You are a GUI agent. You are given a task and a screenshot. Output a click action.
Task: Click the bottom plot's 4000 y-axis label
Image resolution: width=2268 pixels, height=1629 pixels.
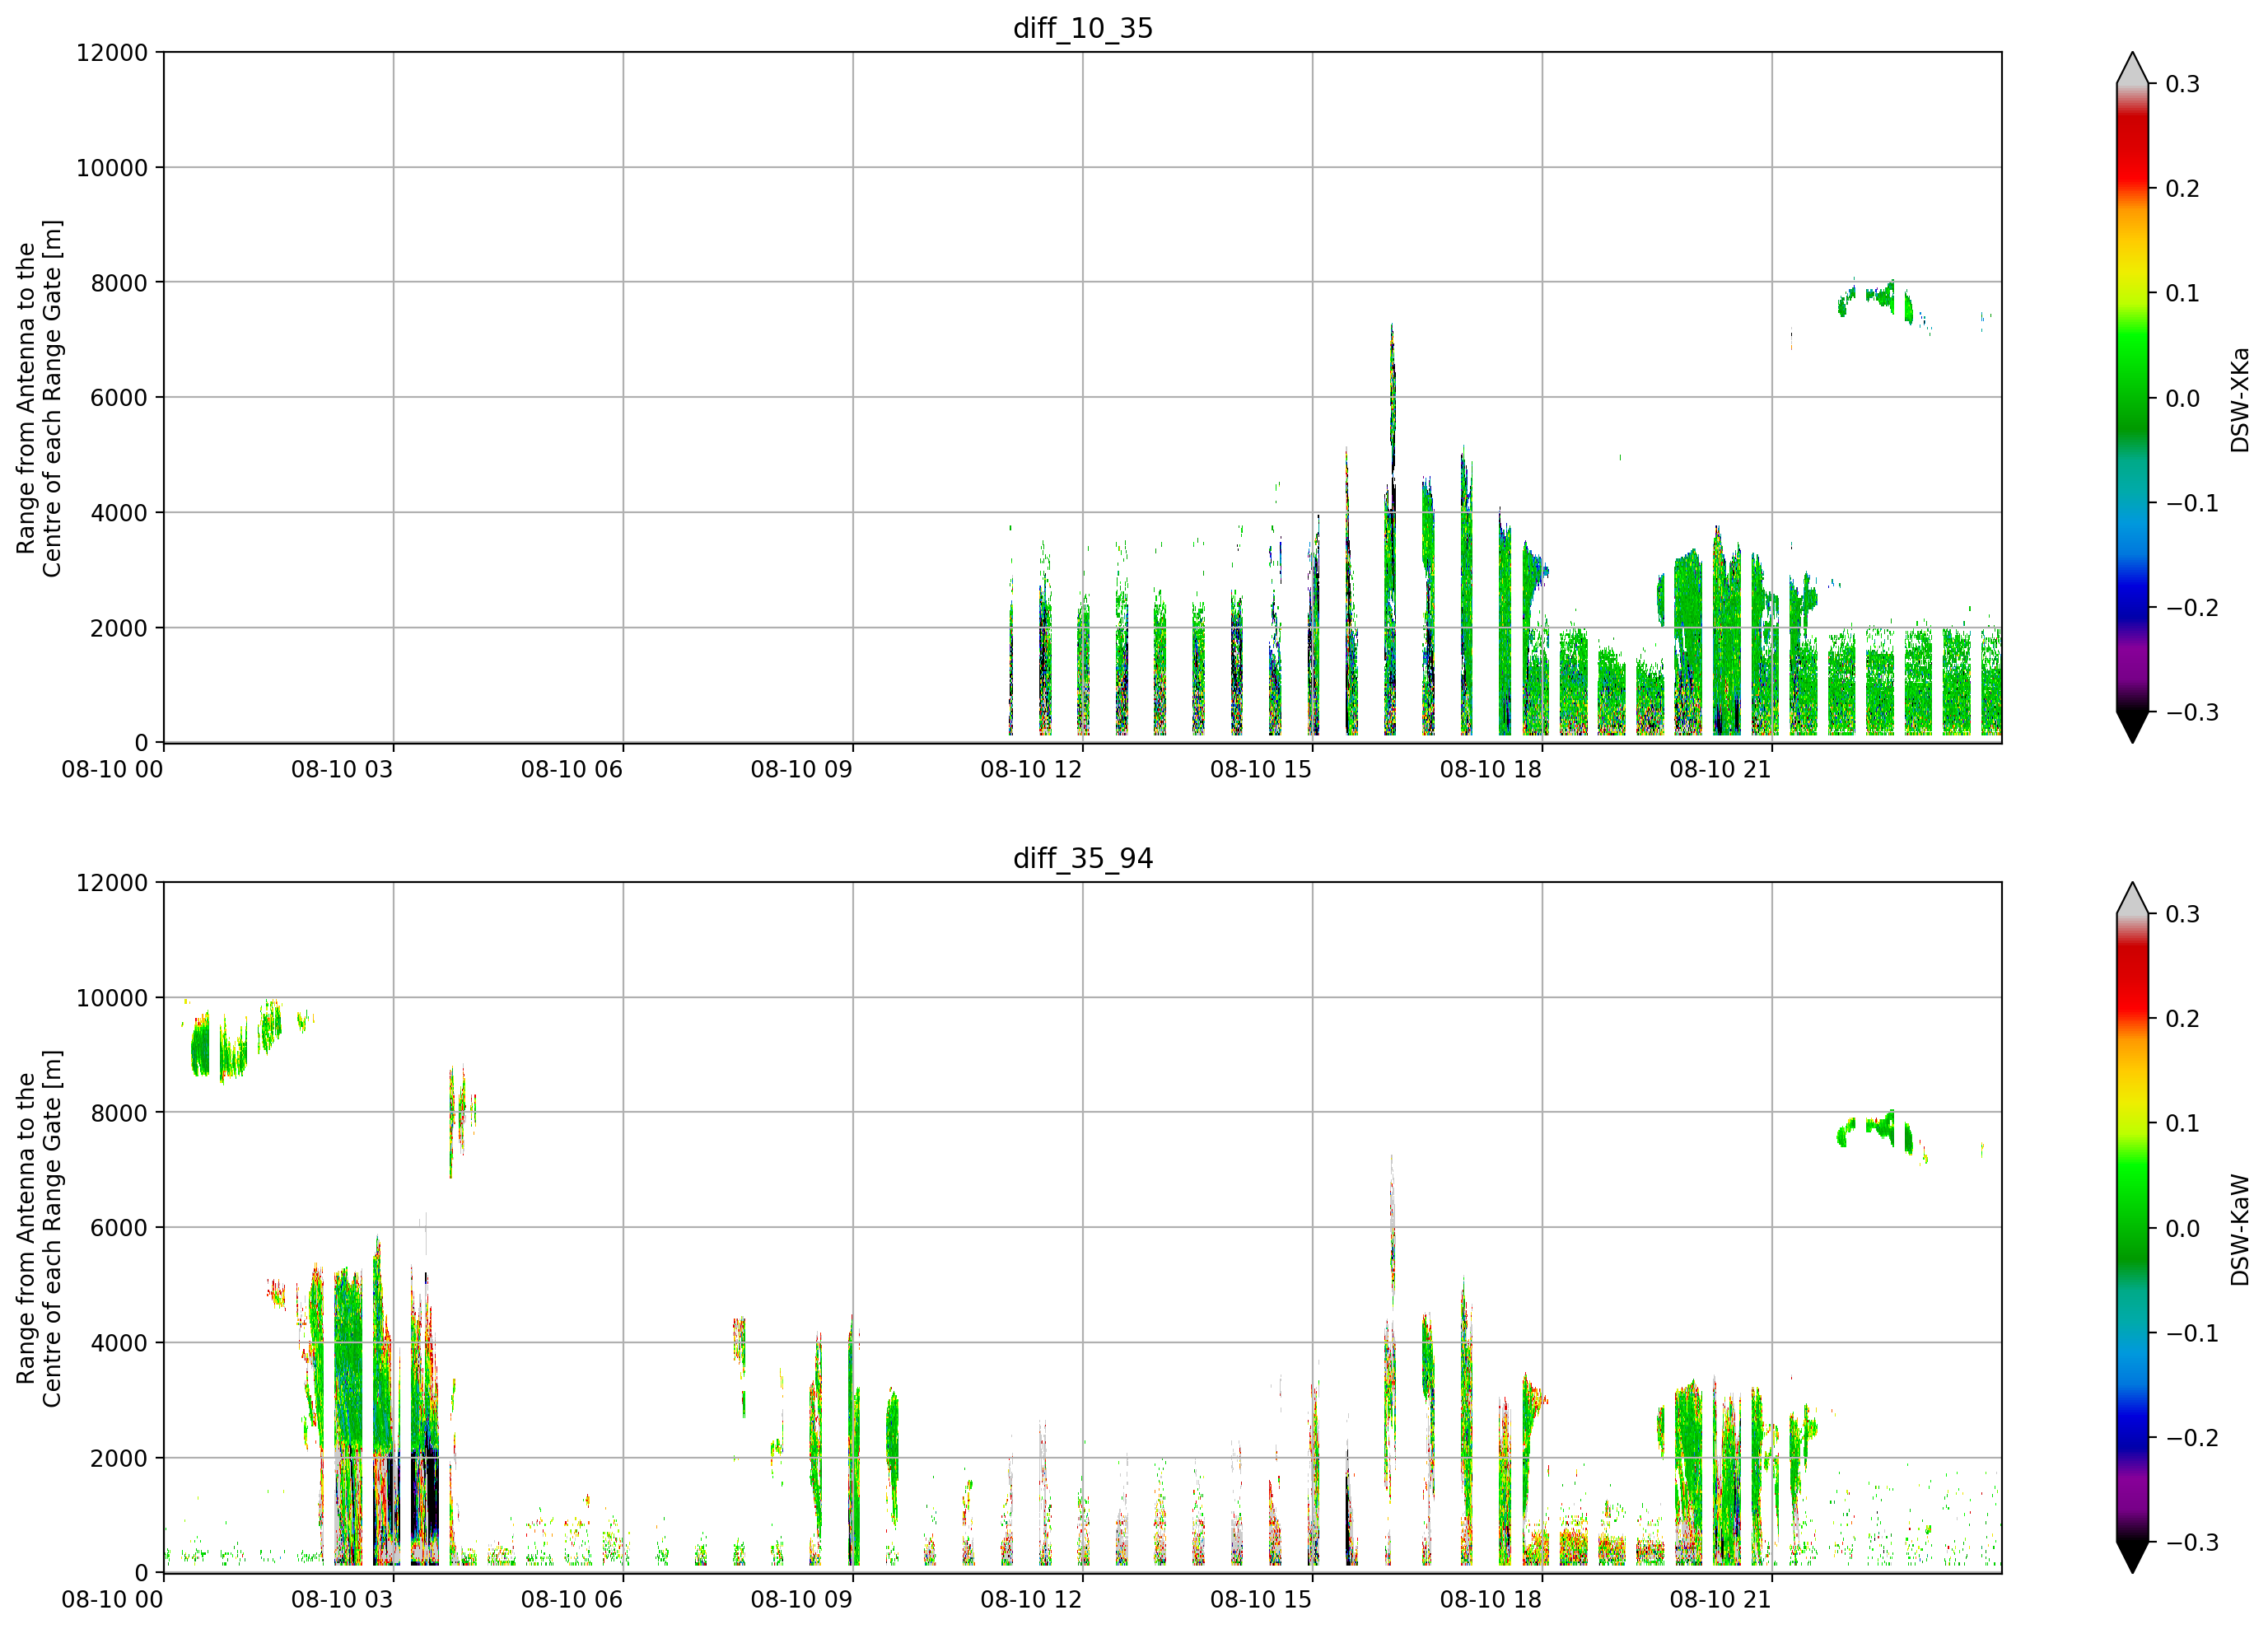click(x=119, y=1343)
